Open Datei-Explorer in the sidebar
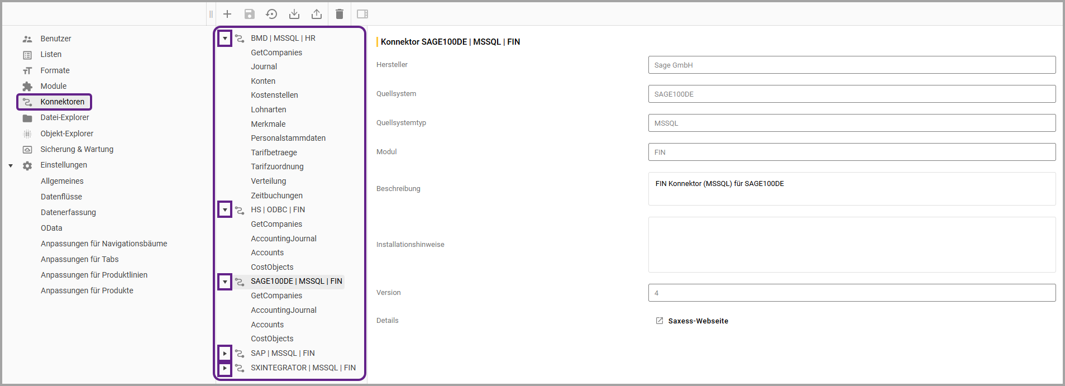Image resolution: width=1065 pixels, height=386 pixels. tap(64, 118)
